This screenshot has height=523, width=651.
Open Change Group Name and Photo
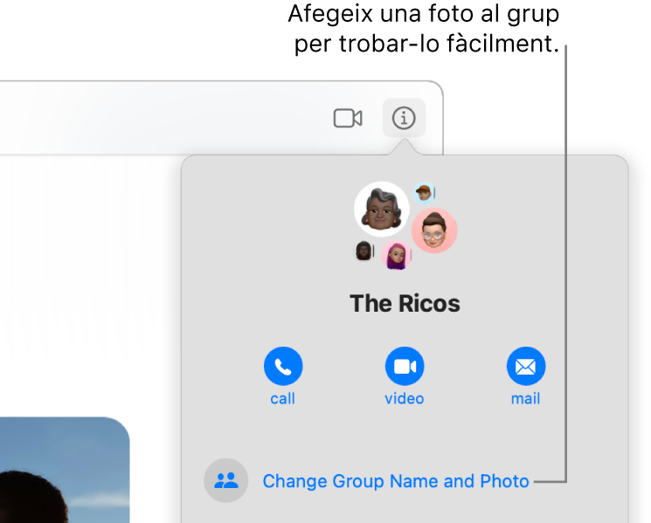[396, 481]
